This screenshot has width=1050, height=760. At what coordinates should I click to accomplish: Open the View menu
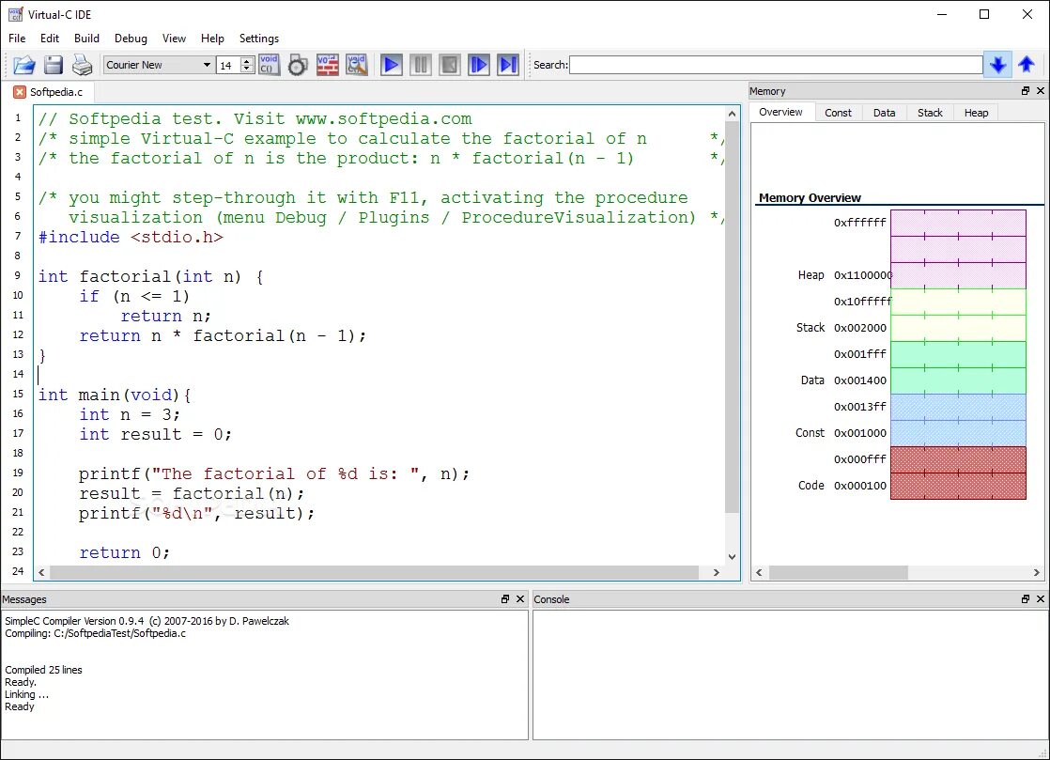174,39
